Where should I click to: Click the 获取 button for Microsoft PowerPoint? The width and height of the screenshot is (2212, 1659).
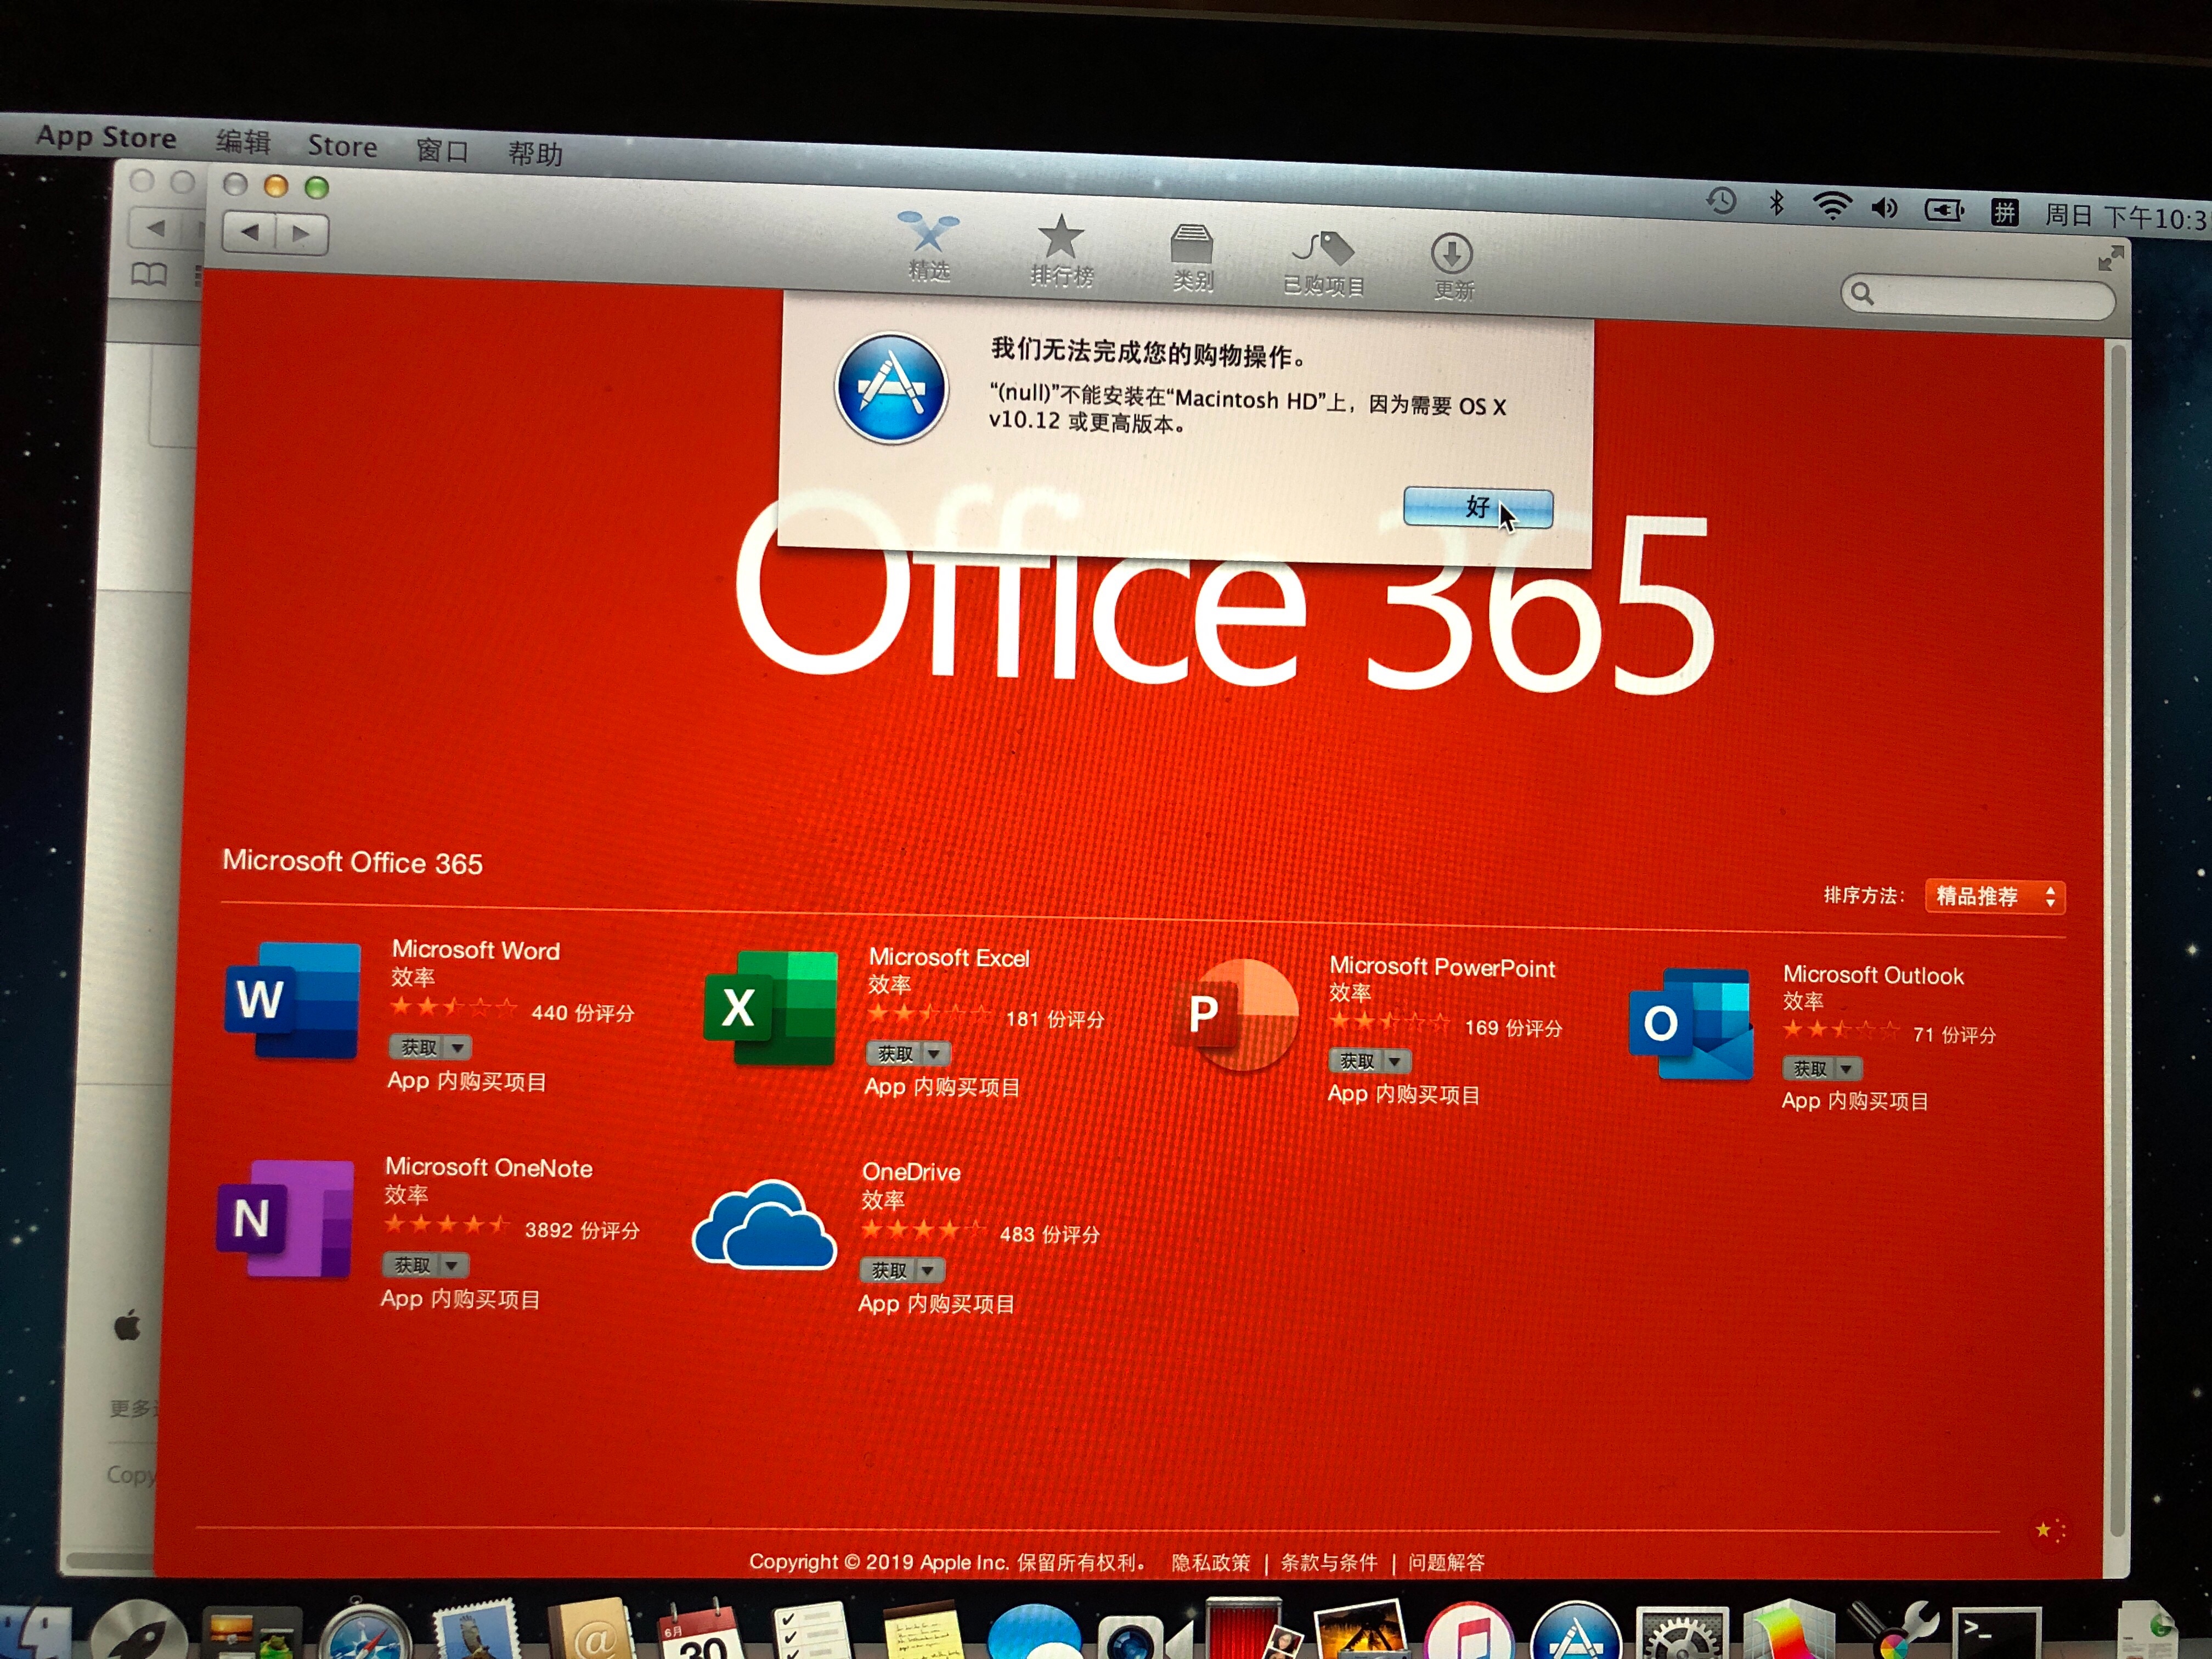pos(1356,1061)
